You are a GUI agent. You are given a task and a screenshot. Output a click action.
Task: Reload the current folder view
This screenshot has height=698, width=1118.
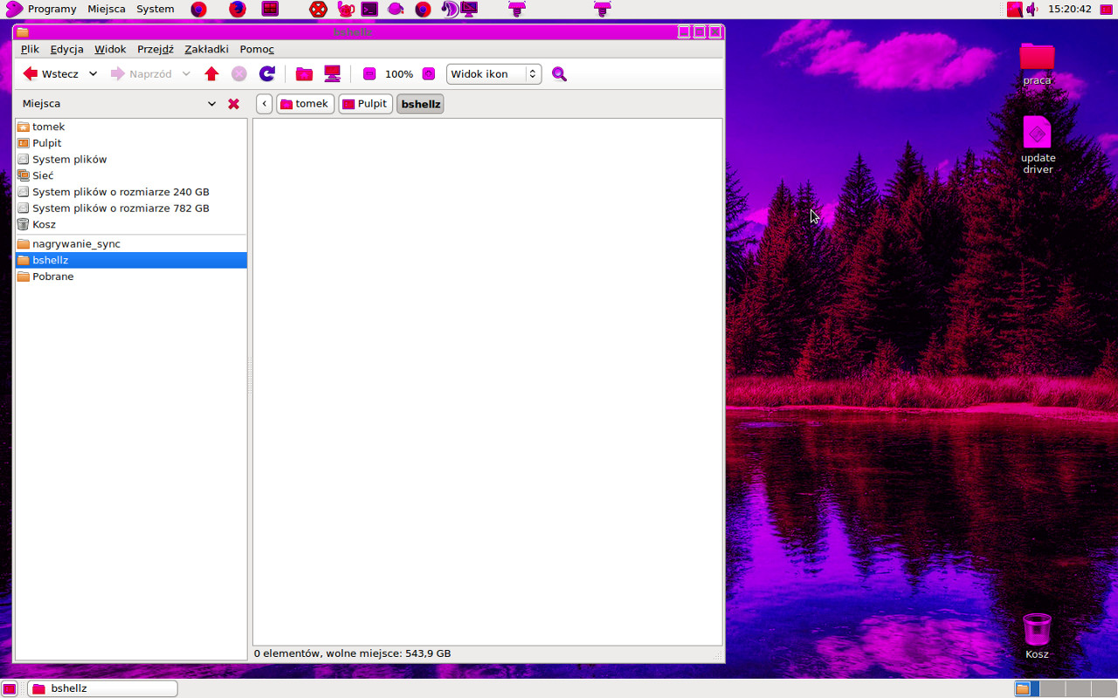click(267, 74)
